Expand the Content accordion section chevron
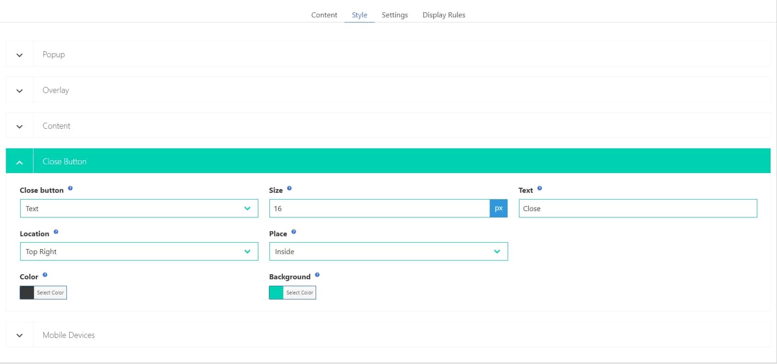The height and width of the screenshot is (364, 777). point(19,126)
